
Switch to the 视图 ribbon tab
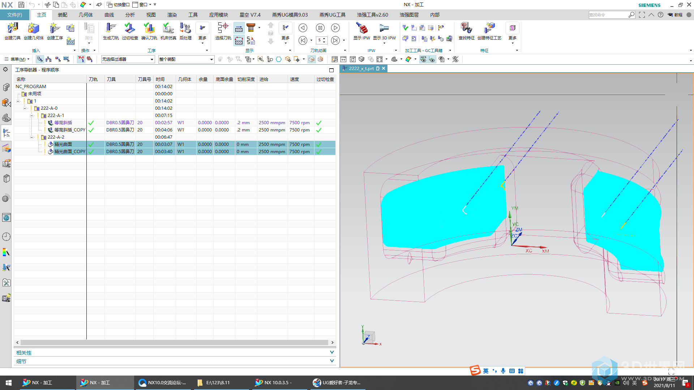pyautogui.click(x=151, y=15)
